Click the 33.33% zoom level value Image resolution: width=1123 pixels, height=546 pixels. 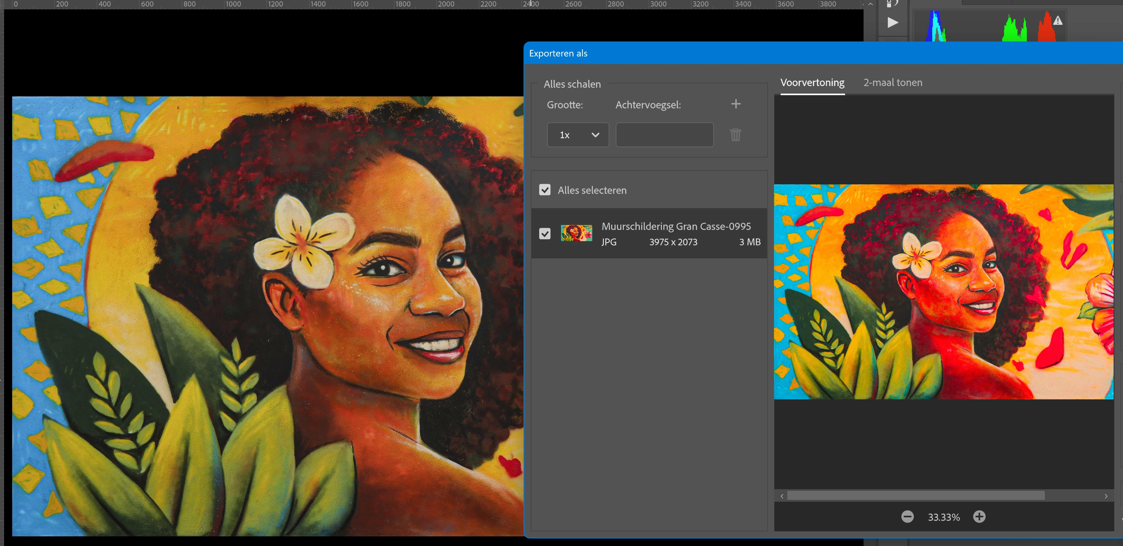click(943, 517)
